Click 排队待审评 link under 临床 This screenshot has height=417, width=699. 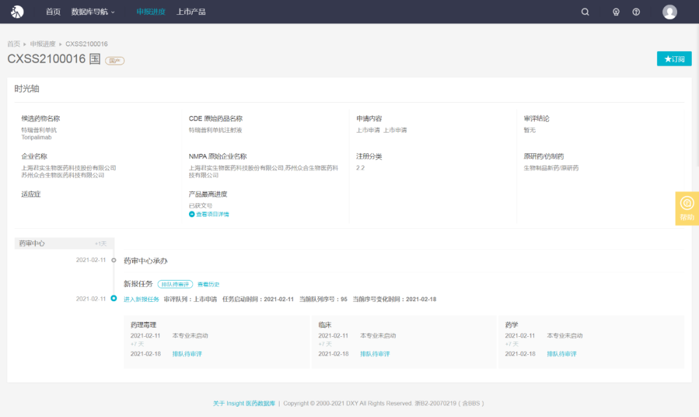[375, 354]
